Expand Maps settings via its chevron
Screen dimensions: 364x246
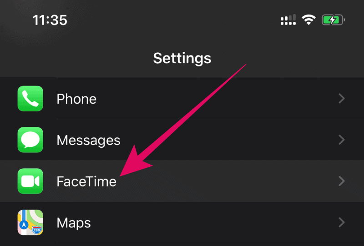[x=342, y=222]
